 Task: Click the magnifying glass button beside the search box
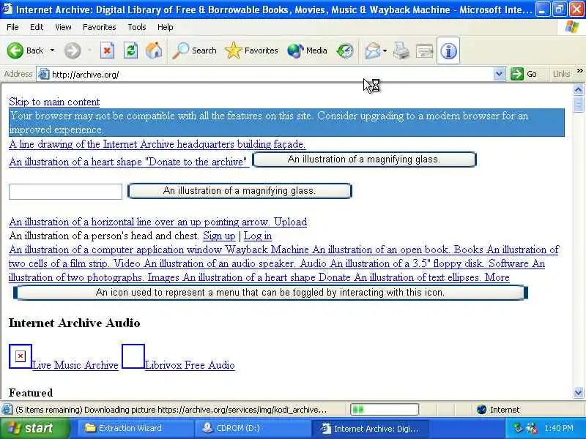click(x=240, y=191)
